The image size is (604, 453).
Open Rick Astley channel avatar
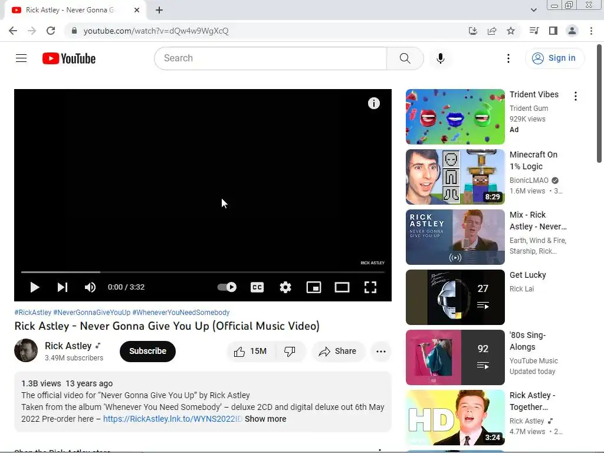point(26,350)
